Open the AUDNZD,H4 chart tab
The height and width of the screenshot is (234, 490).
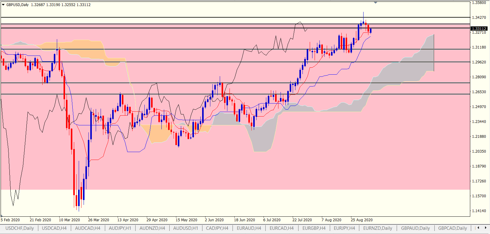[x=152, y=228]
